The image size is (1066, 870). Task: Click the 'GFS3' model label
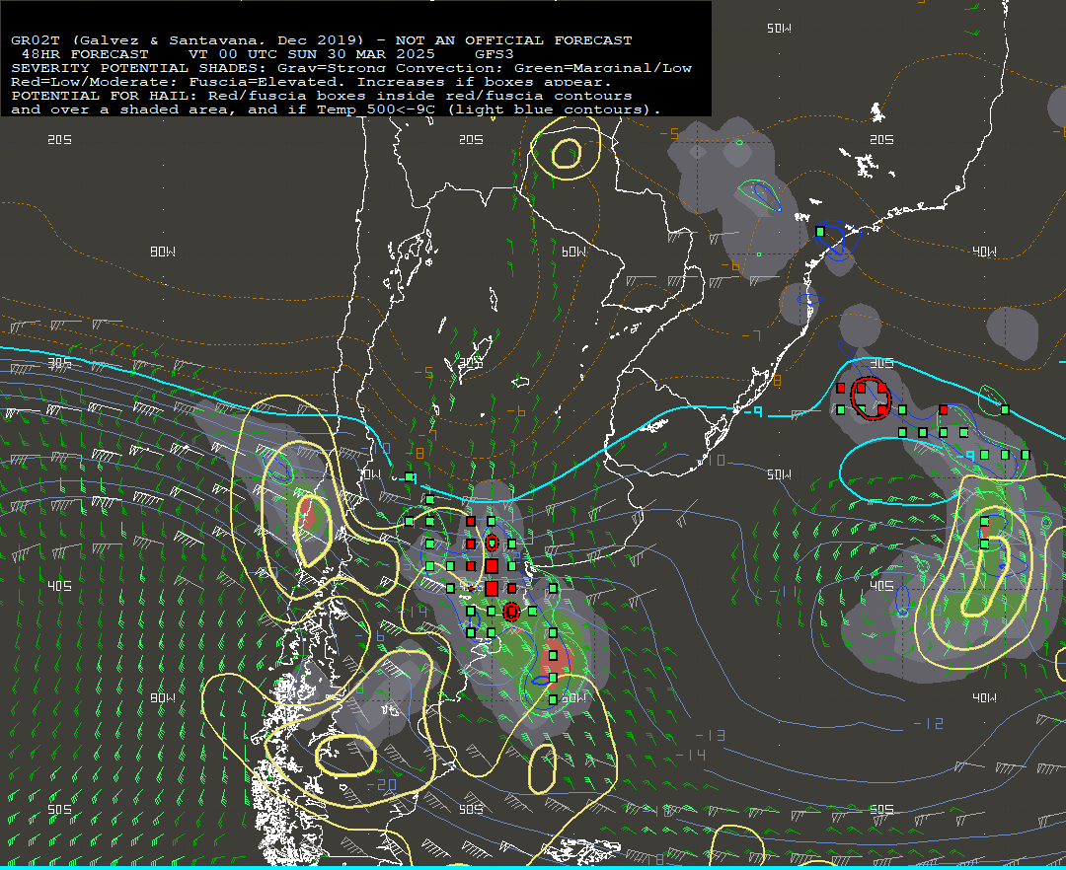point(495,54)
